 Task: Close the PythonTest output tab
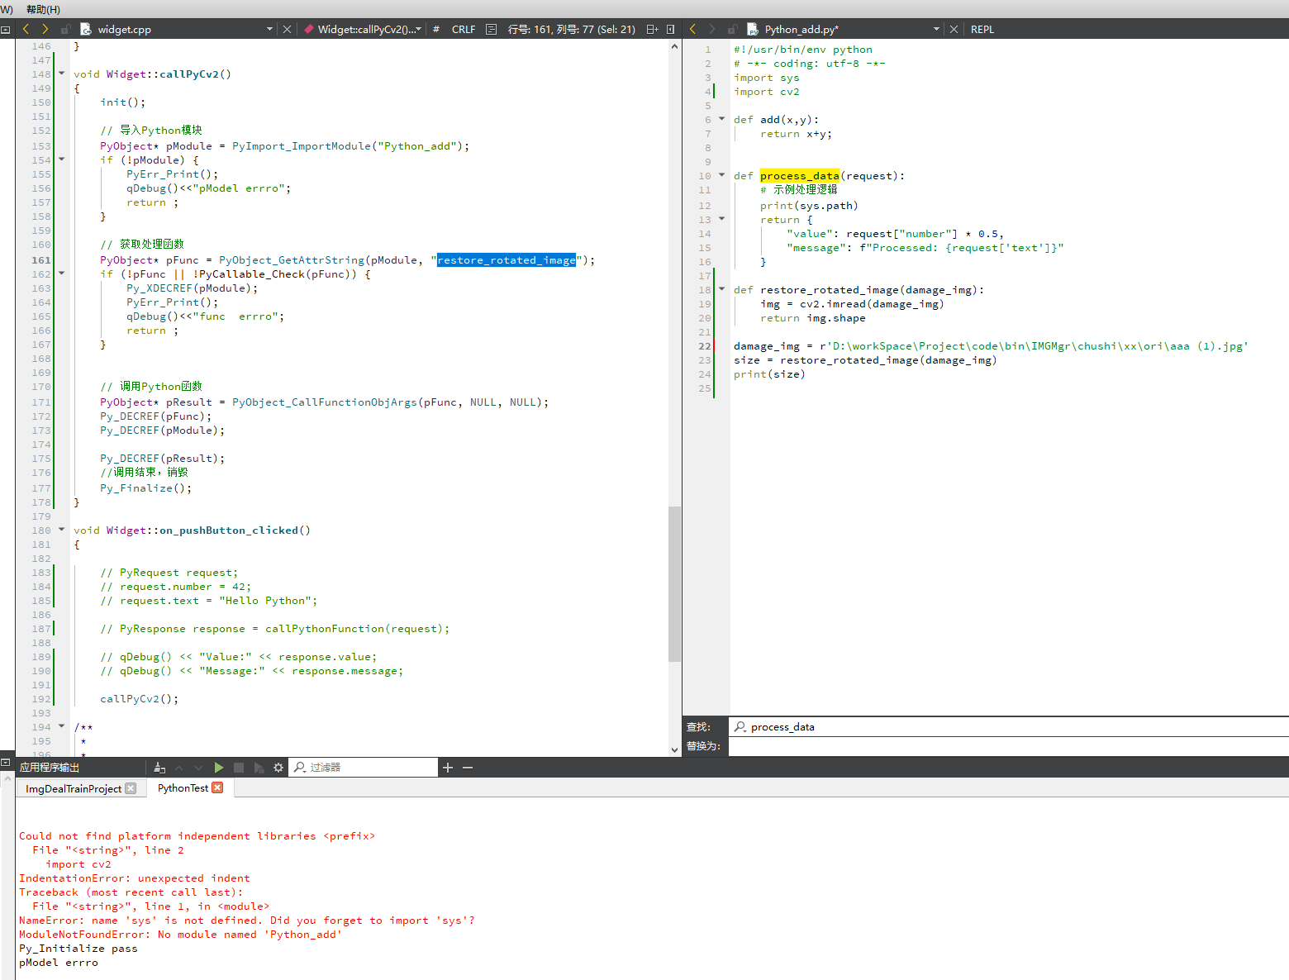coord(217,787)
